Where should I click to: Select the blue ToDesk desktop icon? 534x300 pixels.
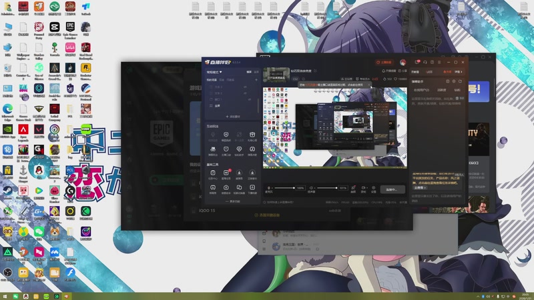[x=86, y=7]
